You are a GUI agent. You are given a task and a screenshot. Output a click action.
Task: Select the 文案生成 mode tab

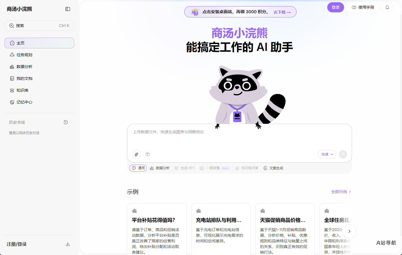pyautogui.click(x=273, y=168)
